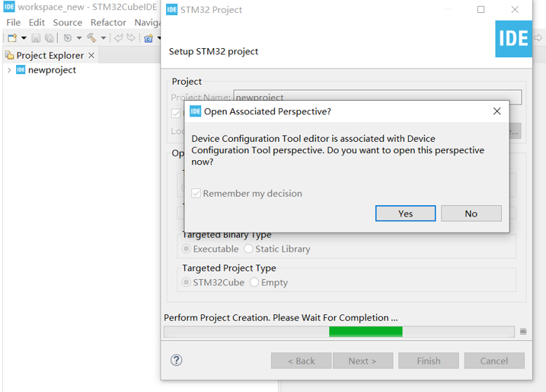Click the build configuration gear icon
Screen dimensions: 546x392
pos(68,37)
